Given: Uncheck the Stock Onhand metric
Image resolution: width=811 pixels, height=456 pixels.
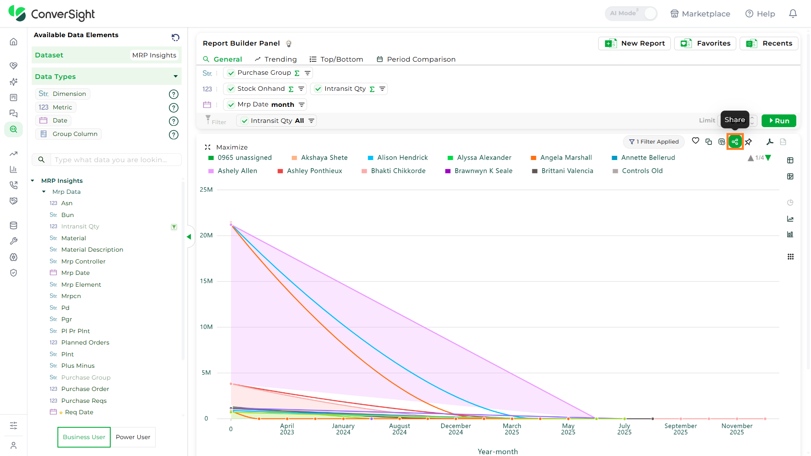Looking at the screenshot, I should (x=231, y=89).
